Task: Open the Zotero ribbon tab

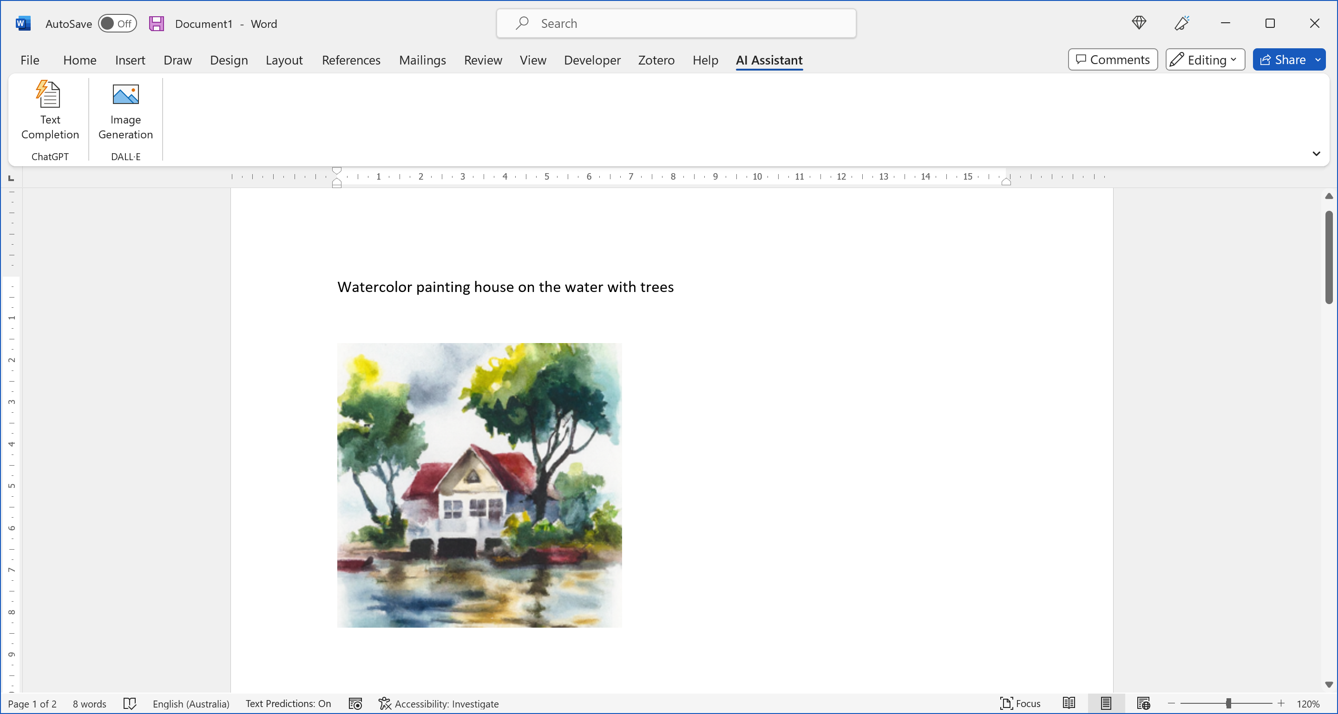Action: click(x=656, y=60)
